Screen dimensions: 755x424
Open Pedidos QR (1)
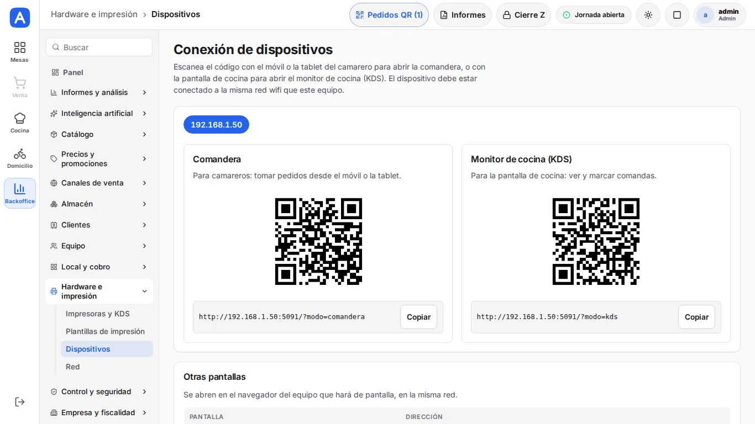[x=389, y=15]
